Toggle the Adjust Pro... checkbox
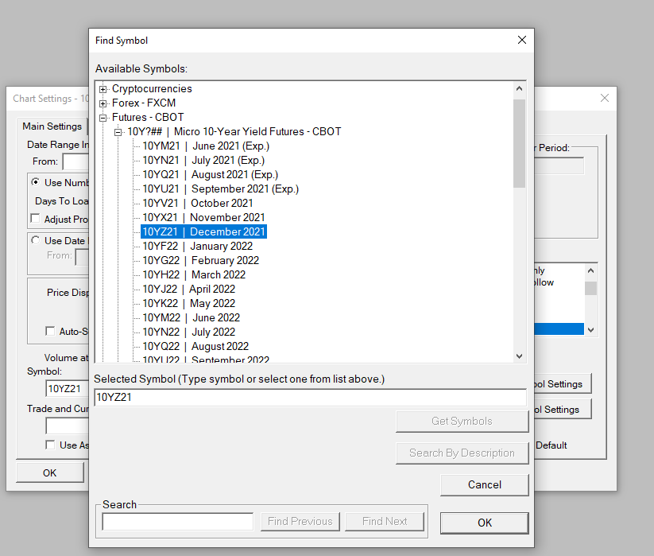Screen dimensions: 654x556 (x=36, y=219)
